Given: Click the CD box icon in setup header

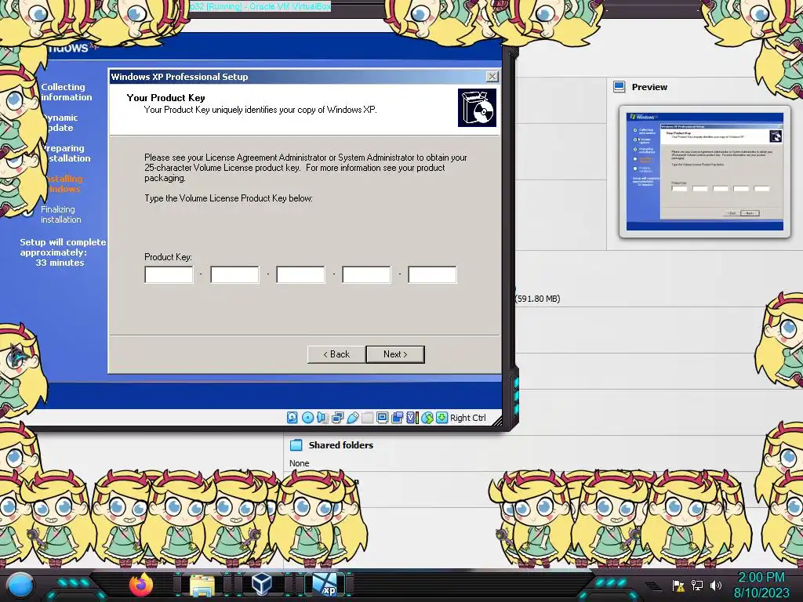Looking at the screenshot, I should [x=477, y=108].
